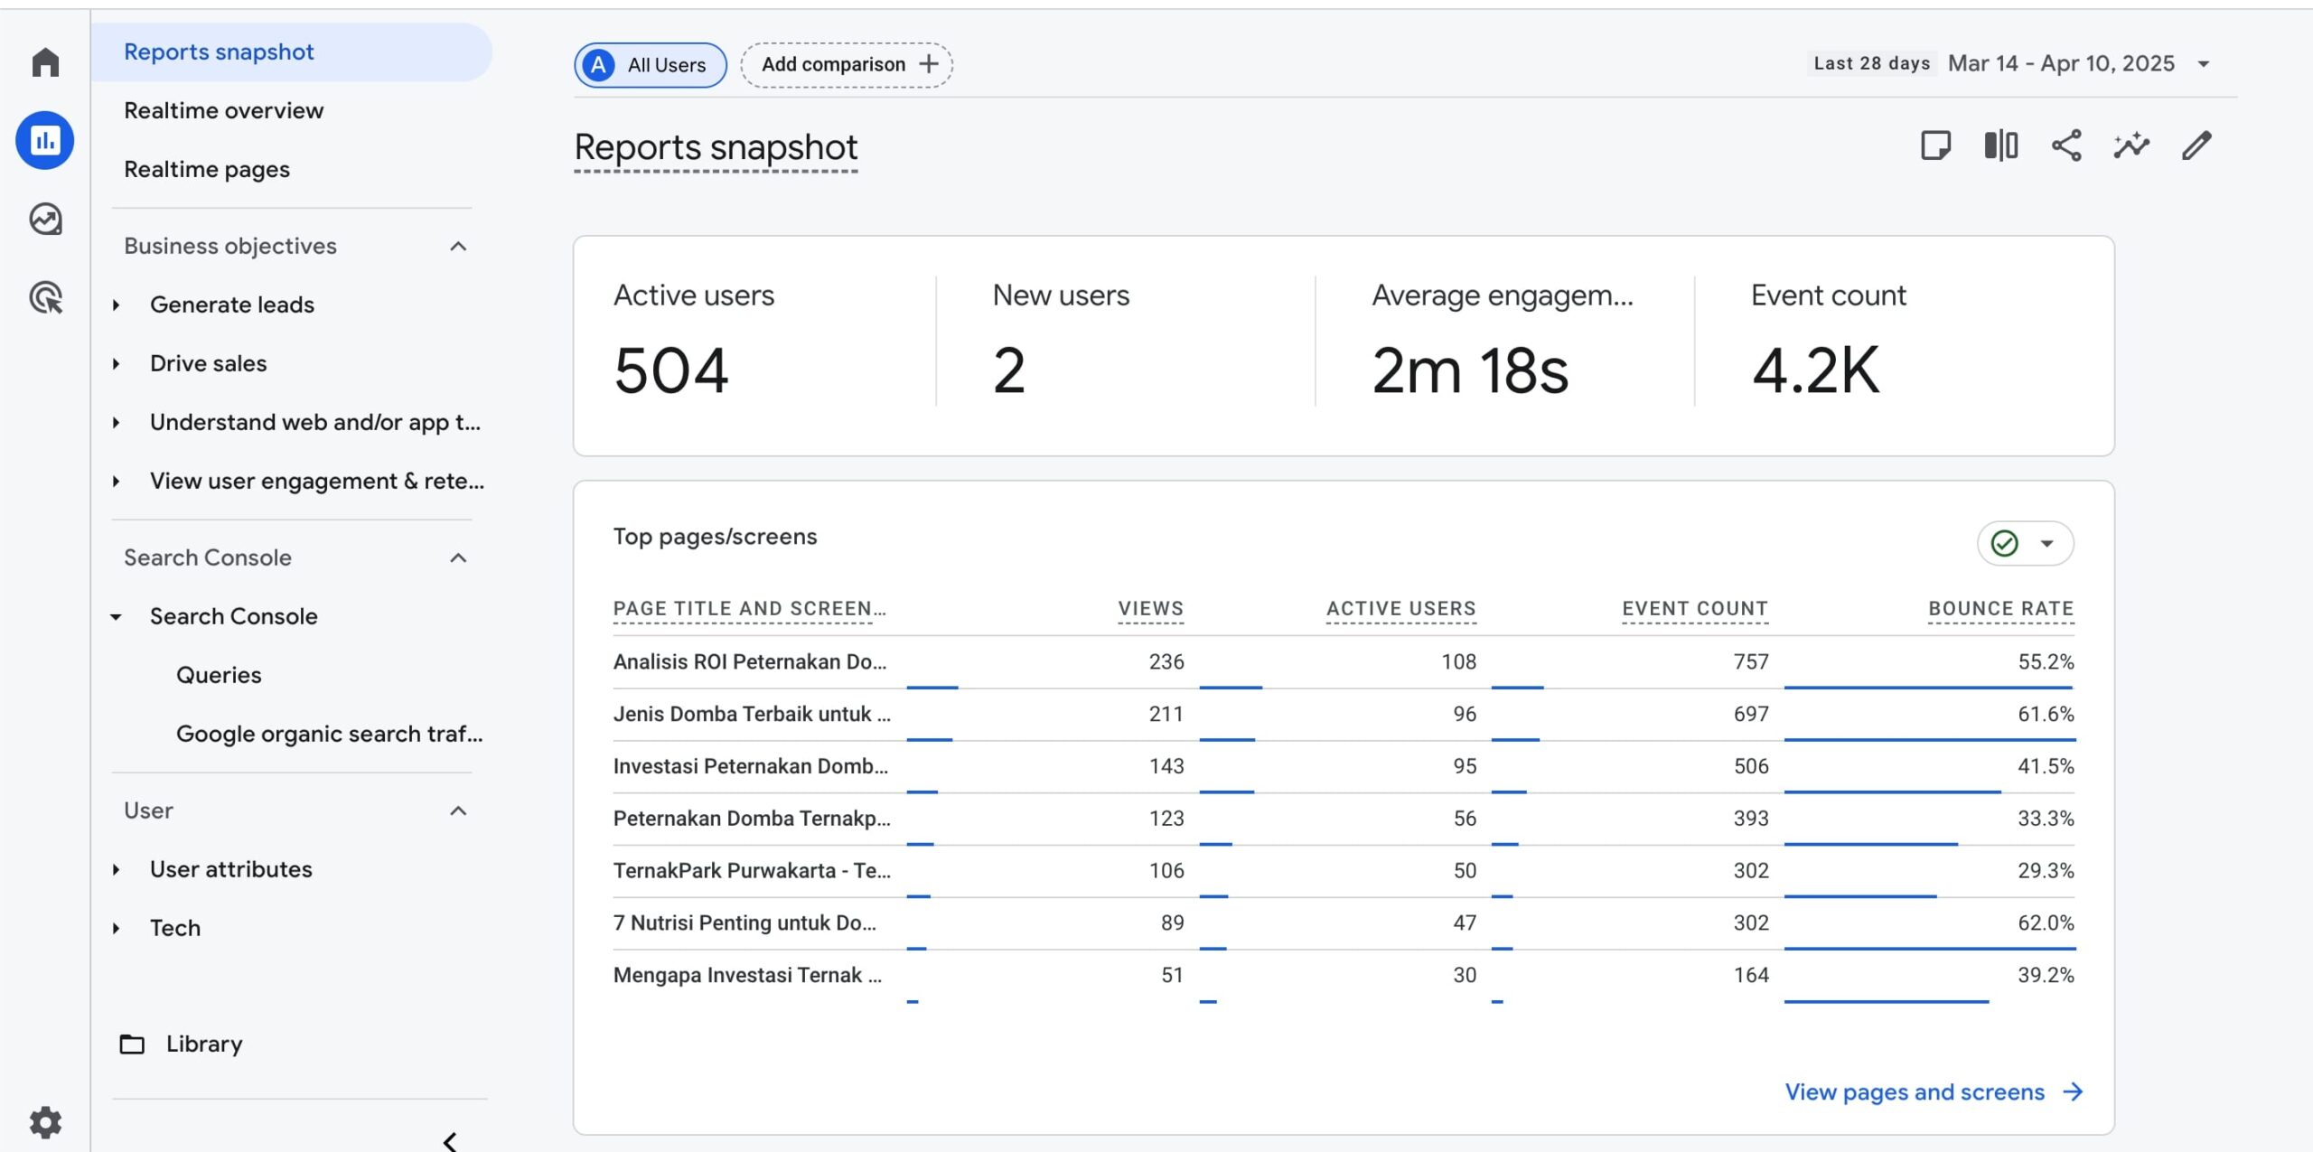The width and height of the screenshot is (2313, 1152).
Task: Share this report using the share icon
Action: coord(2066,145)
